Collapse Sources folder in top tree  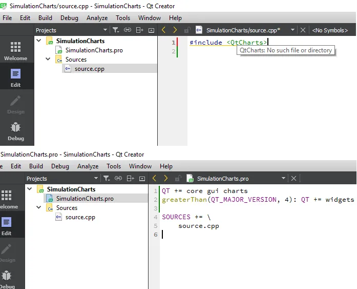48,59
